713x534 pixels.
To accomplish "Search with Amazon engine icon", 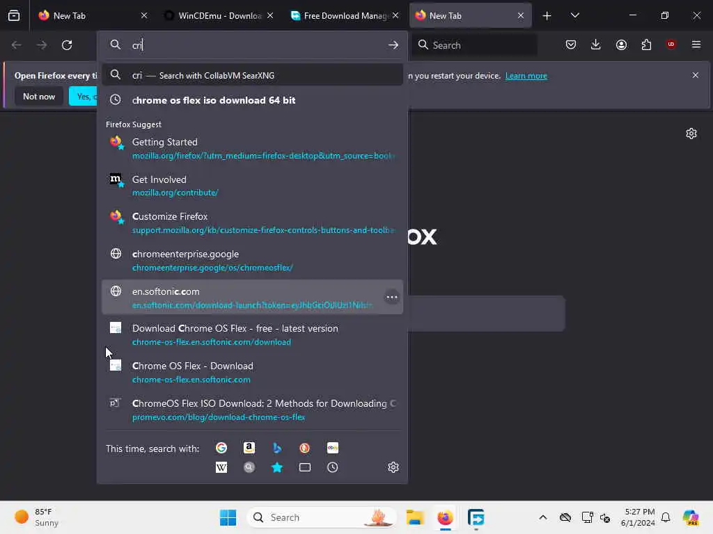I will coord(249,448).
